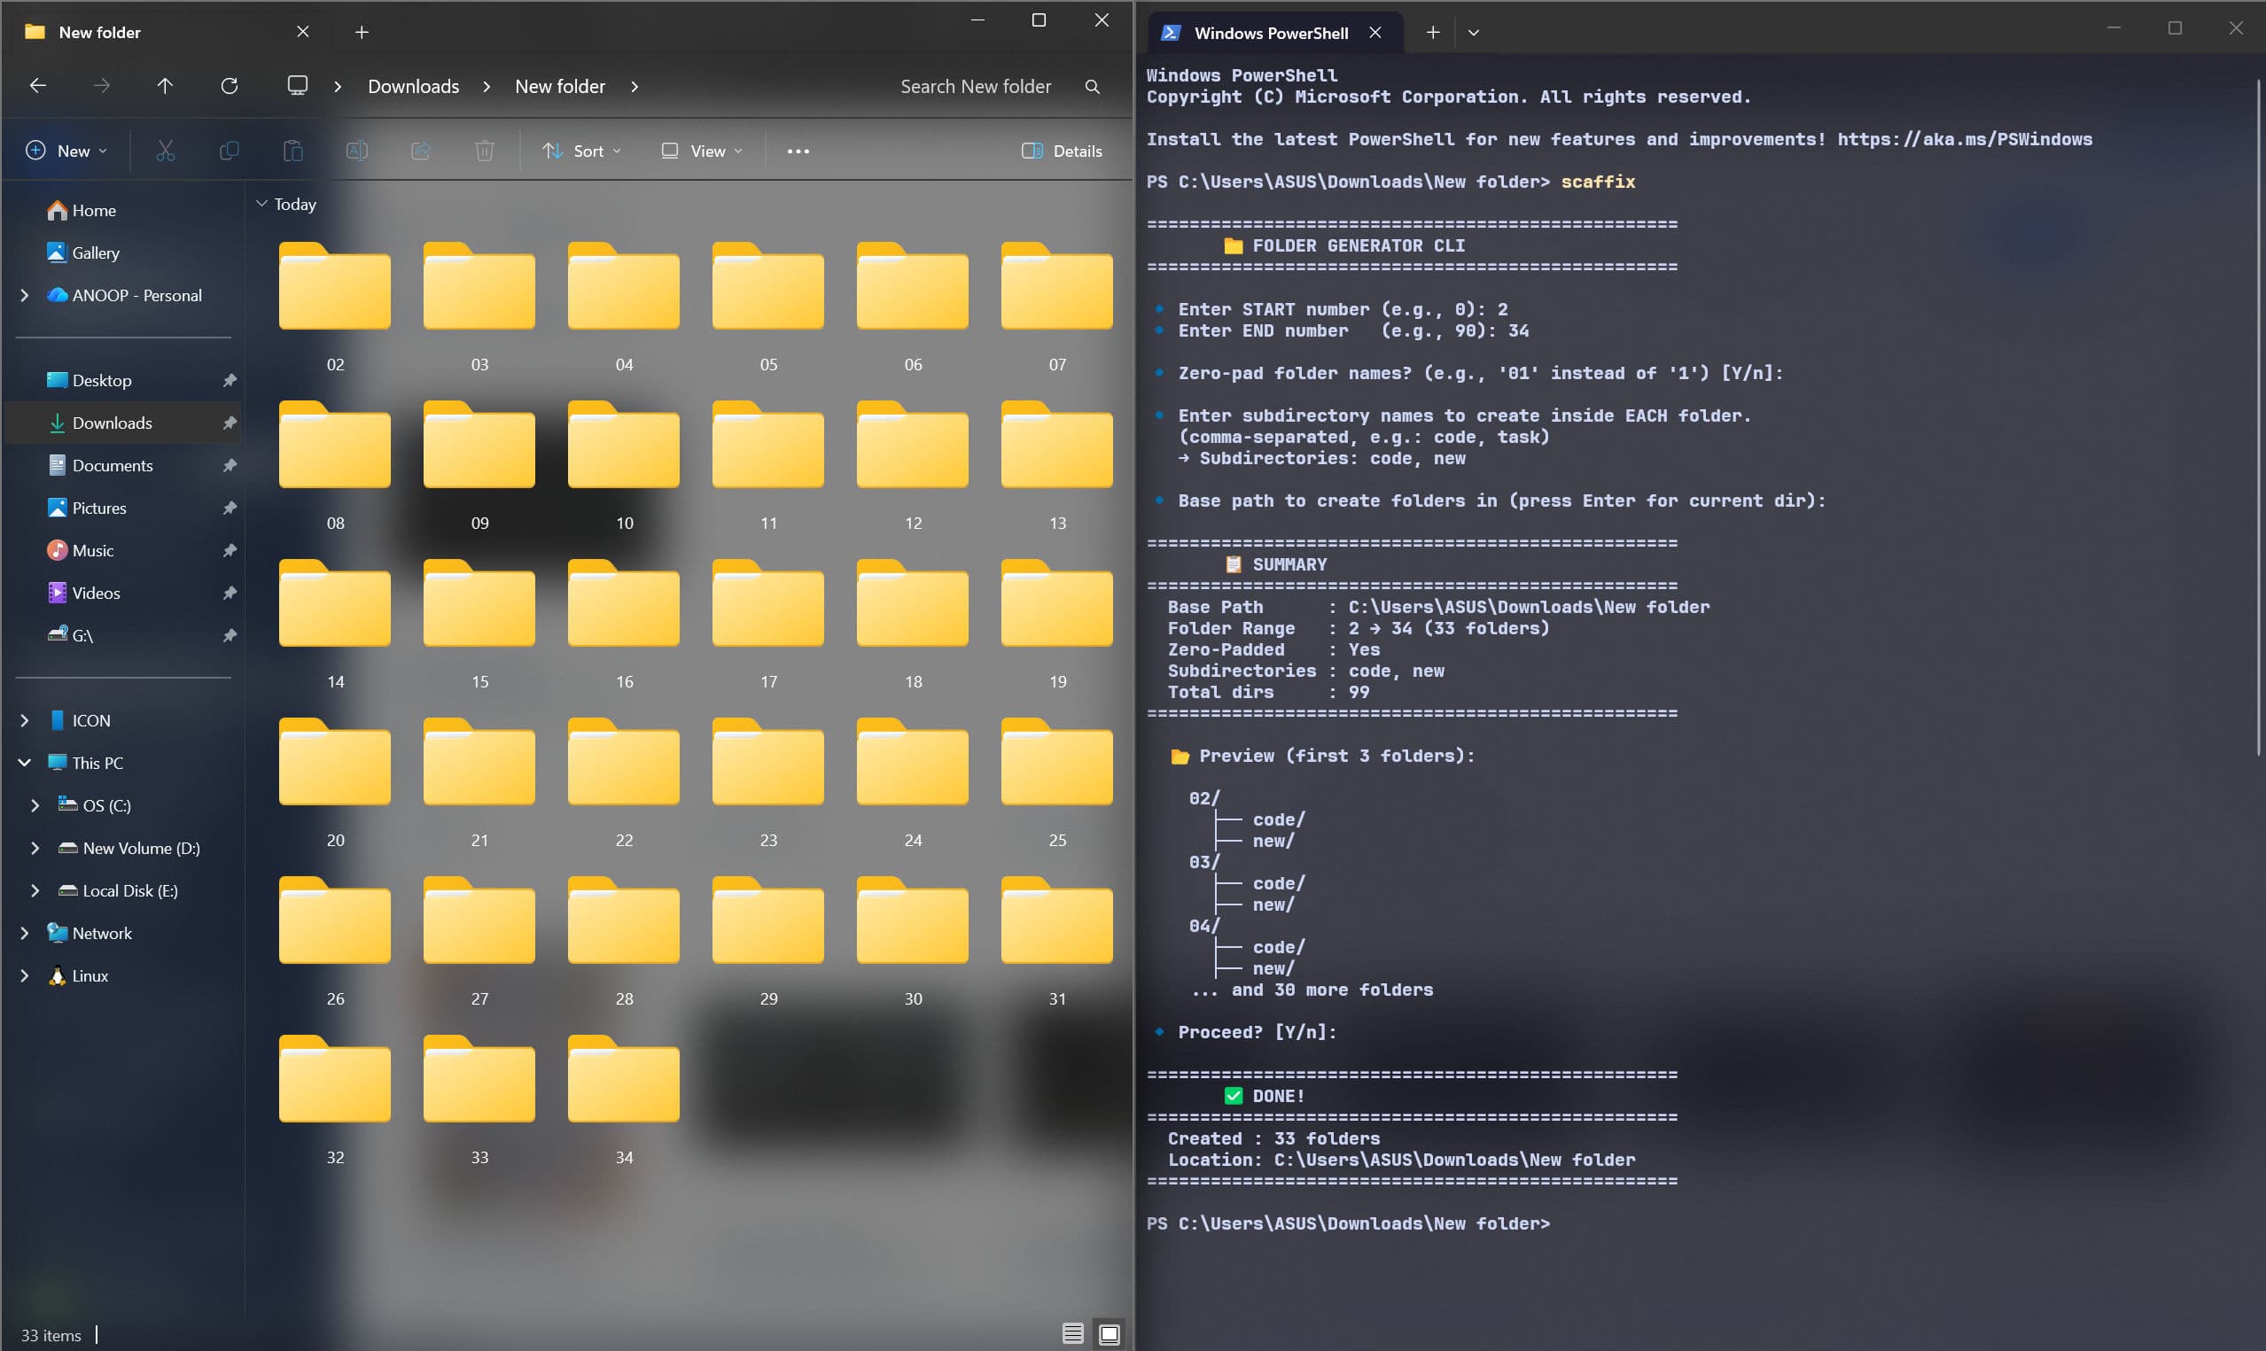
Task: Click chevron after New folder breadcrumb
Action: coord(635,87)
